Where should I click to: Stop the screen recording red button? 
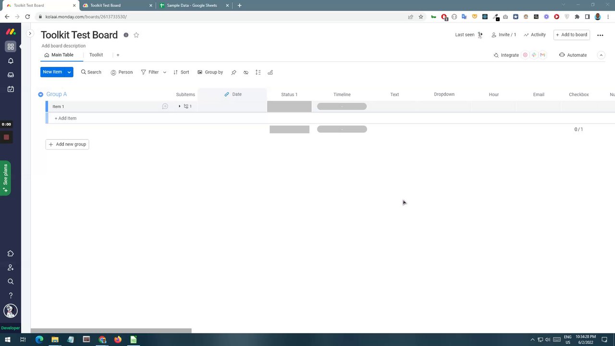6,137
